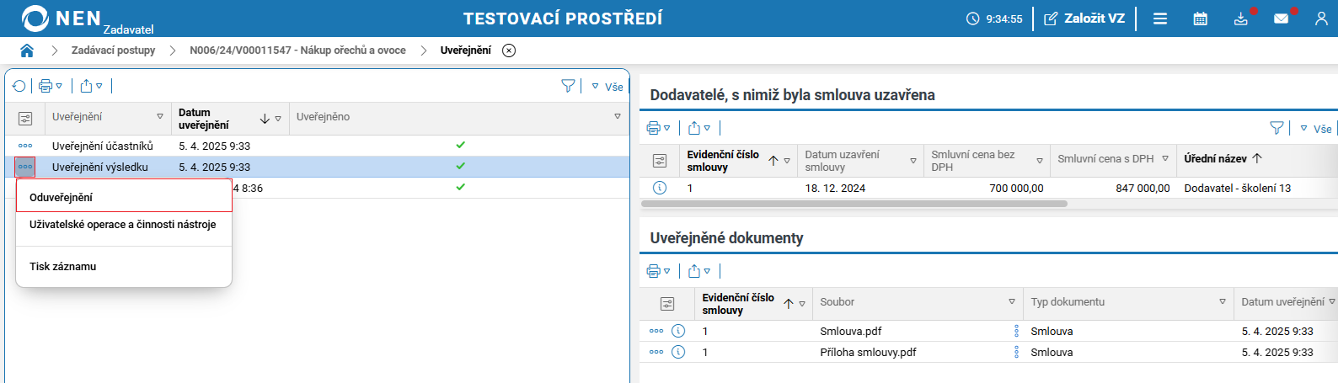Open column settings in Uveřejněné dokumenty table

(x=667, y=303)
